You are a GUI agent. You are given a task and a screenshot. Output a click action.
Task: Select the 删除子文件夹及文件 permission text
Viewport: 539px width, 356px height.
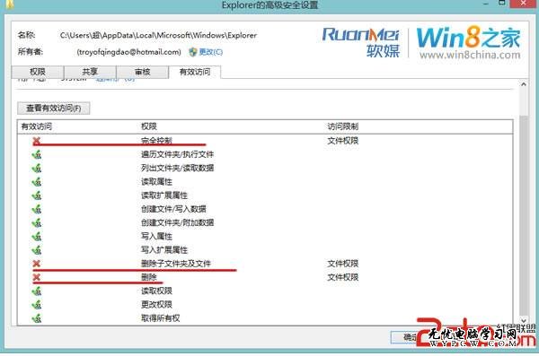pyautogui.click(x=176, y=264)
